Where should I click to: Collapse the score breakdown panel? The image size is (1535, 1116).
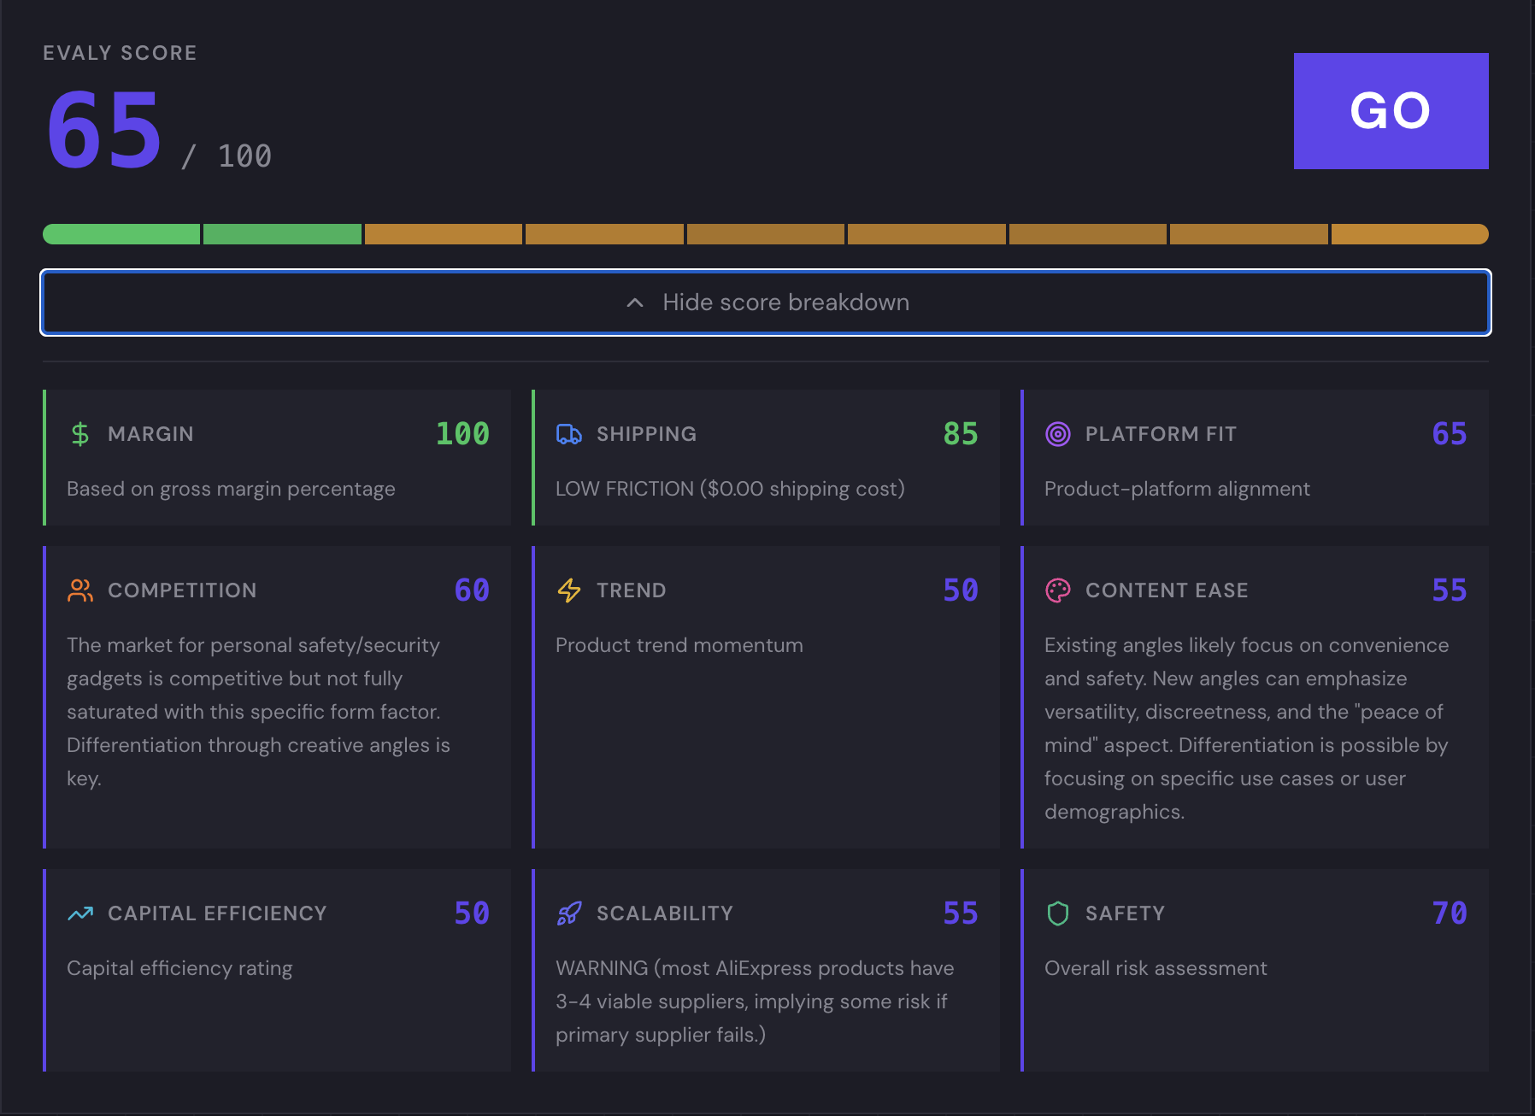point(767,302)
